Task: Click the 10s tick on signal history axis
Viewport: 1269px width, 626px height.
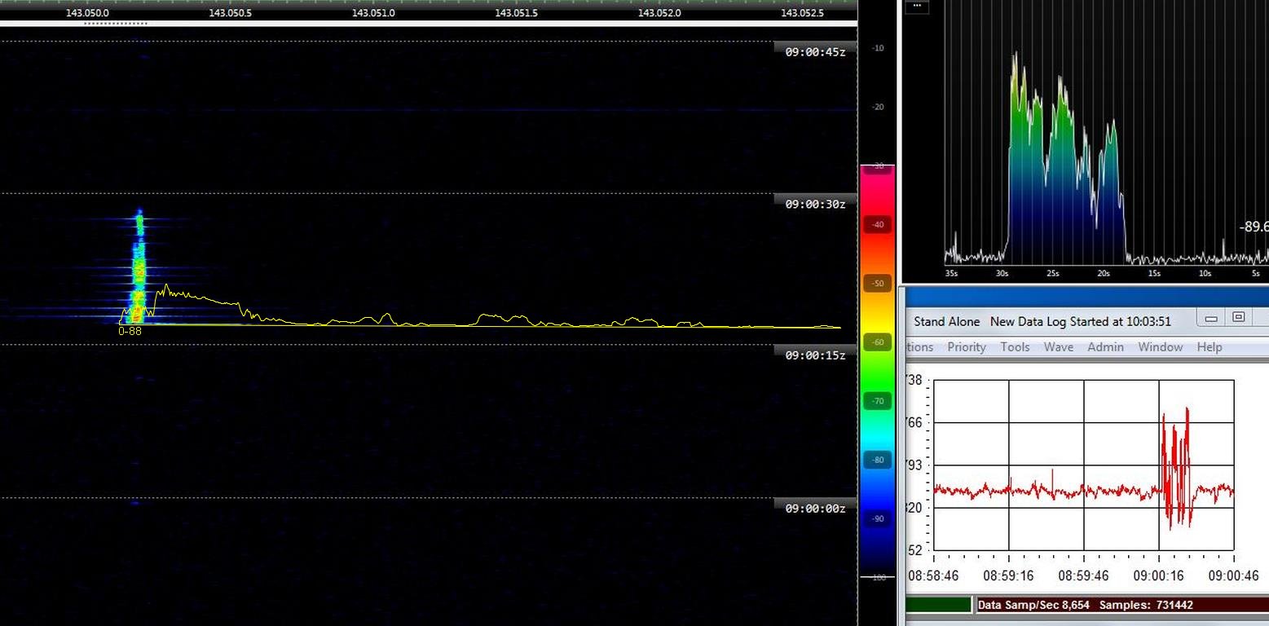Action: click(1205, 274)
